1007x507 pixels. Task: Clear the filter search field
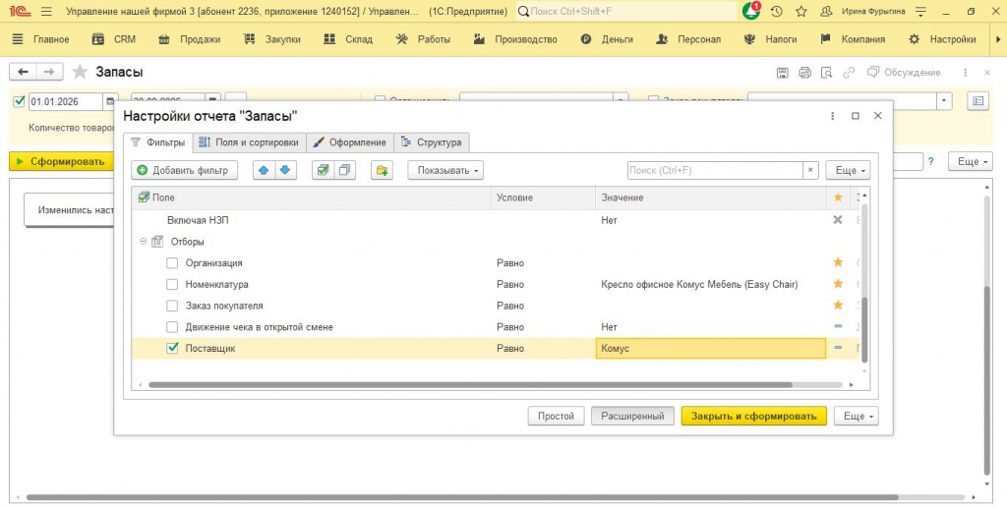point(810,170)
